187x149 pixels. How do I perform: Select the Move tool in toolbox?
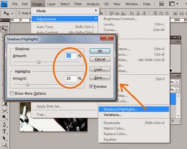click(x=4, y=29)
